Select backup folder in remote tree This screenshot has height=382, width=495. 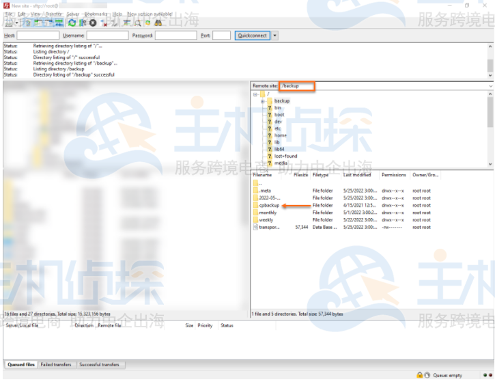pyautogui.click(x=281, y=100)
